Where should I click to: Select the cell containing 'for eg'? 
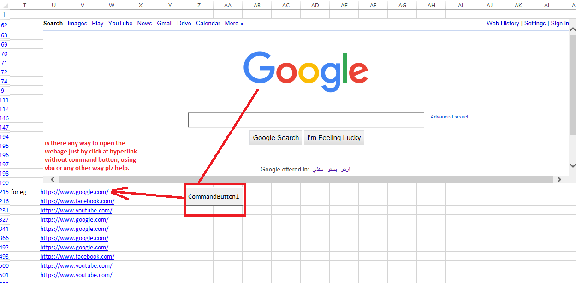tap(24, 192)
